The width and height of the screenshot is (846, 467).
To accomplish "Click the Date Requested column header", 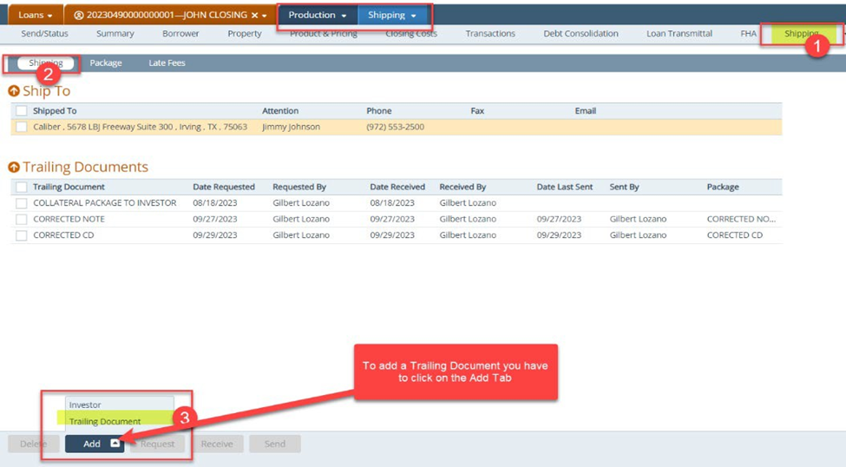I will [x=223, y=187].
